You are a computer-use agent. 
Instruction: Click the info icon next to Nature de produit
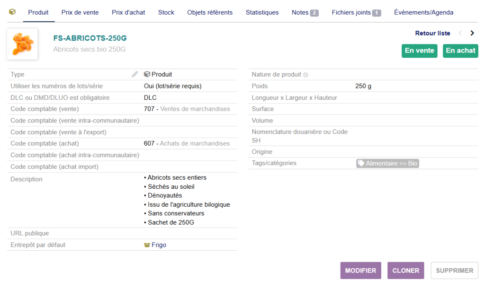[x=305, y=75]
